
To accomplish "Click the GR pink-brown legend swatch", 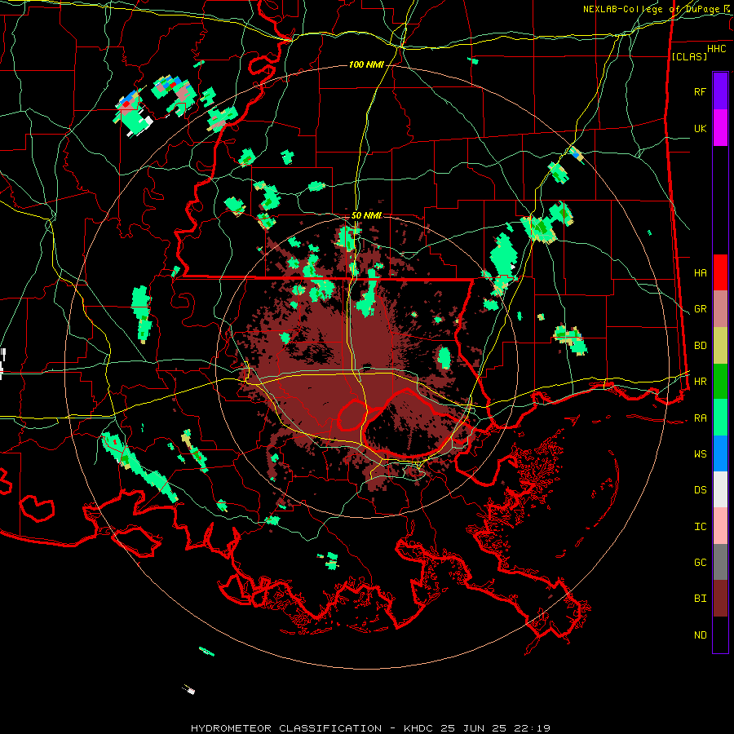I will tap(720, 309).
